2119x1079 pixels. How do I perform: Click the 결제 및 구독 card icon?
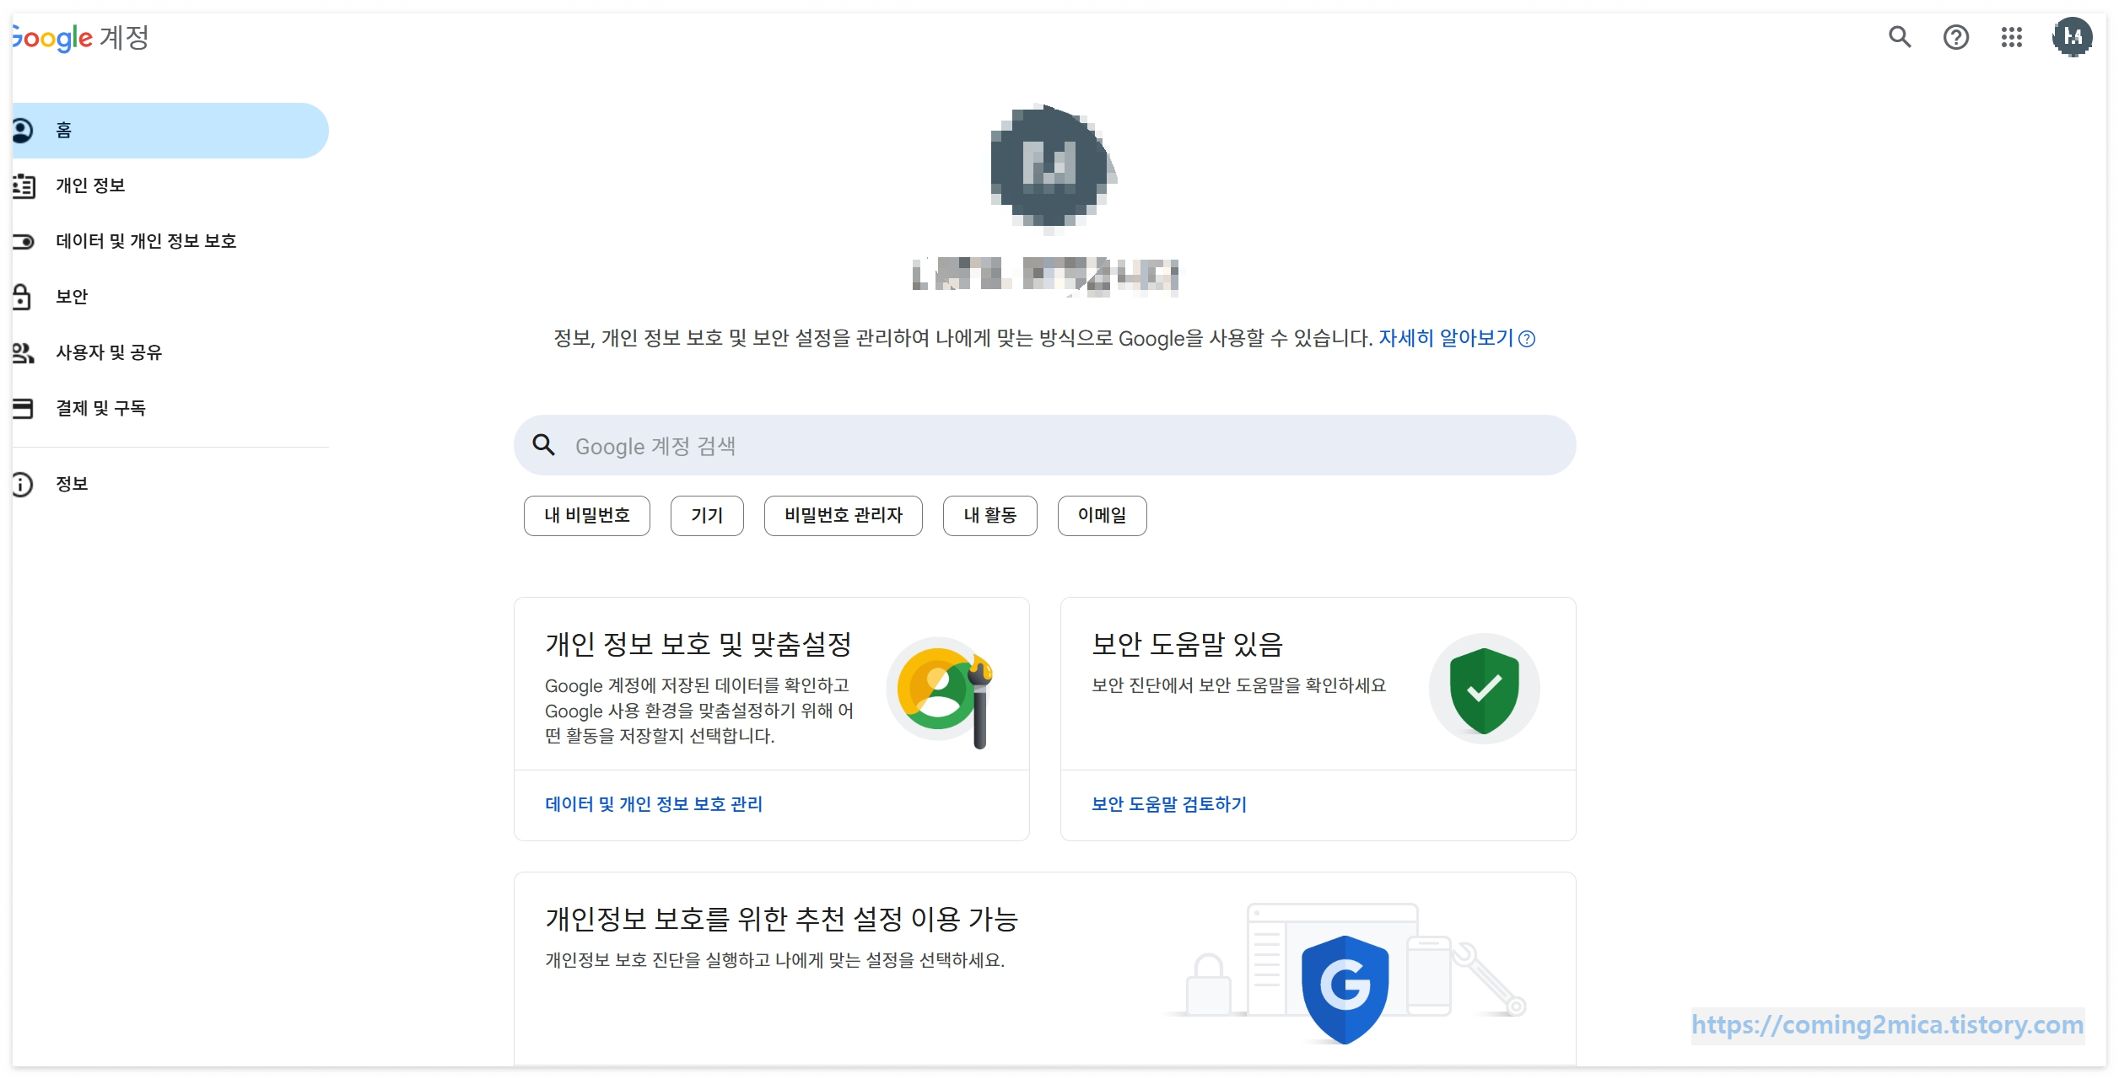pos(24,408)
